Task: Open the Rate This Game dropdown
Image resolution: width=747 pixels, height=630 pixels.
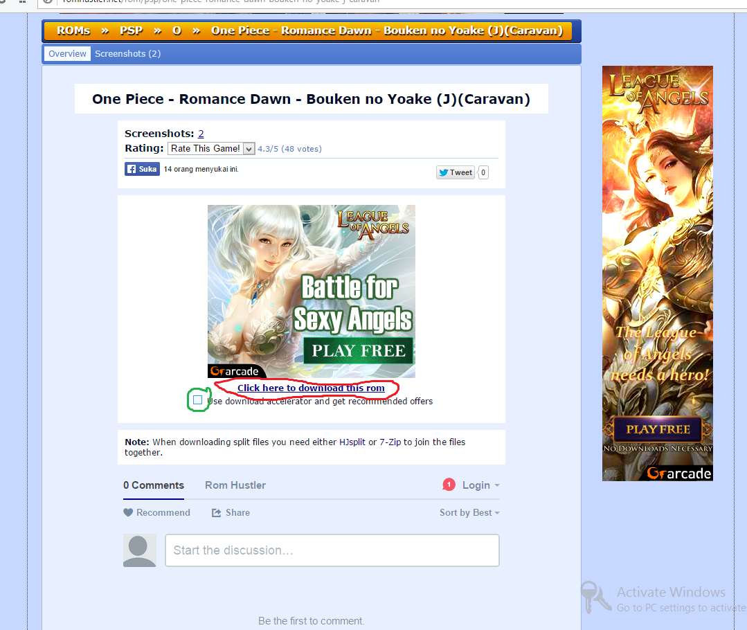Action: (212, 149)
